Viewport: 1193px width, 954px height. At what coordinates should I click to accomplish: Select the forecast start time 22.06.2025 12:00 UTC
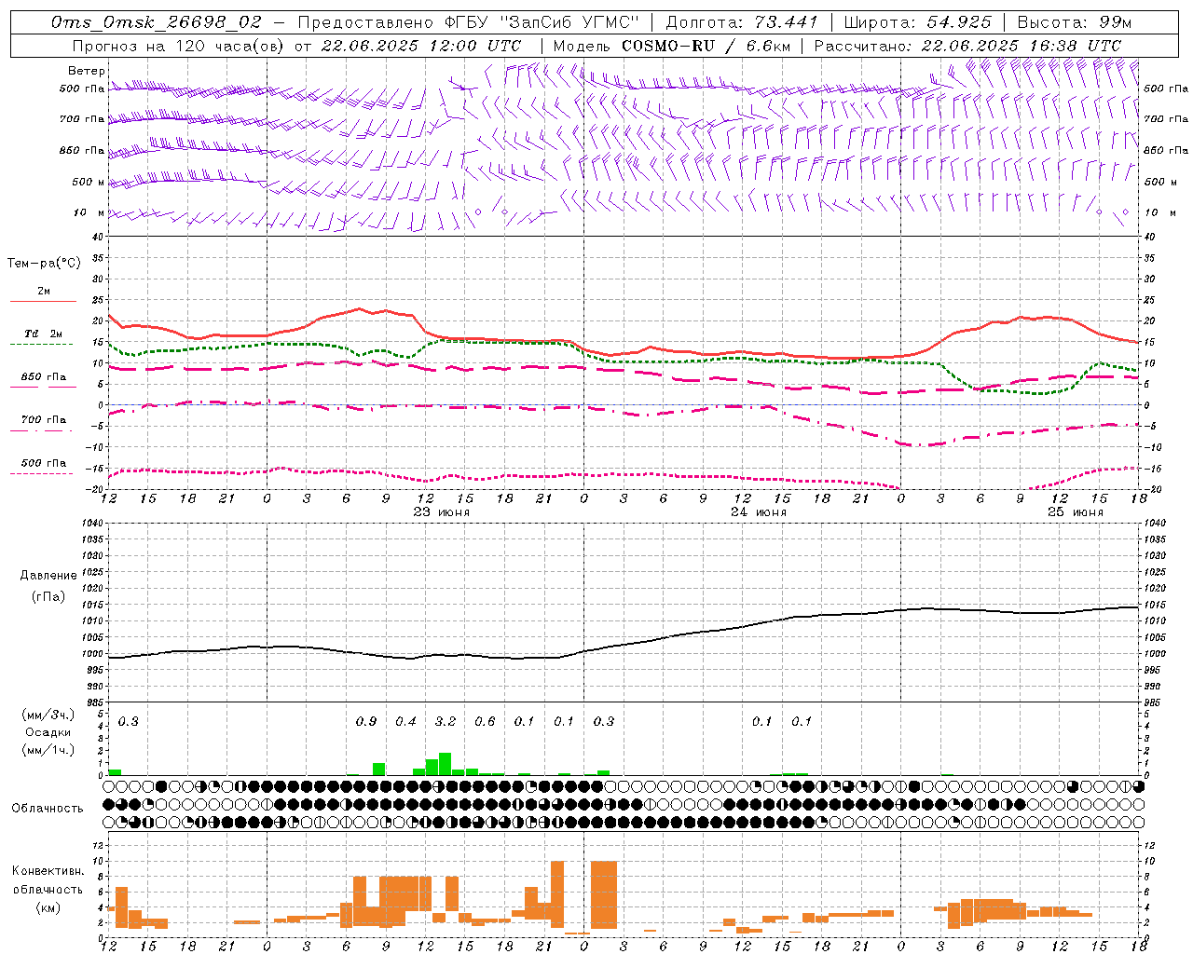coord(421,45)
